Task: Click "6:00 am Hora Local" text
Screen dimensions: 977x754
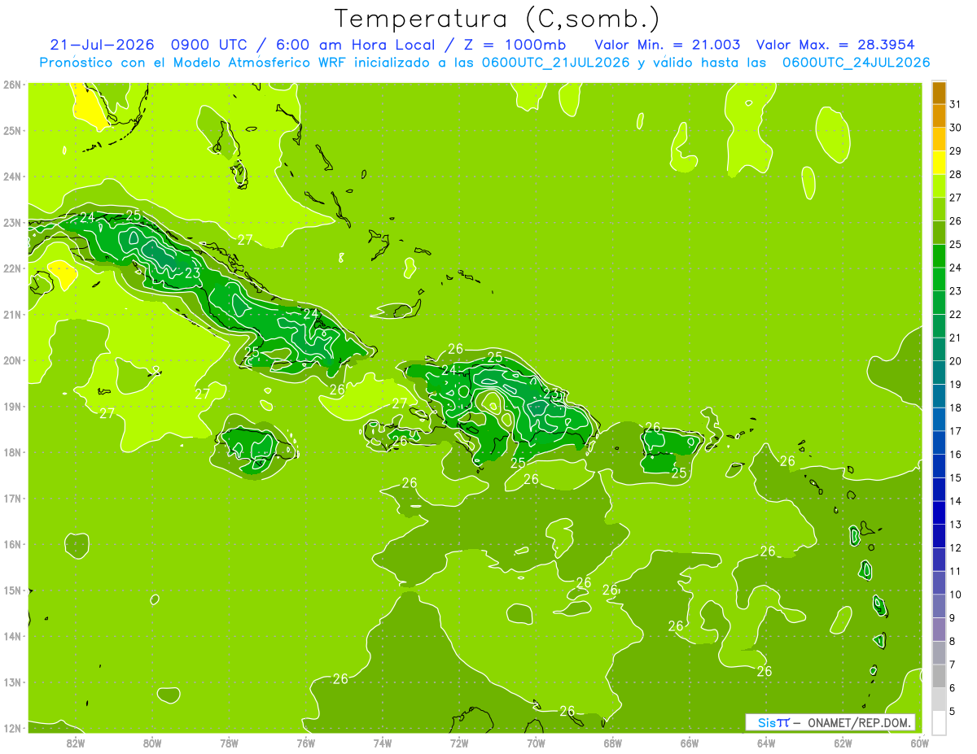Action: point(356,45)
